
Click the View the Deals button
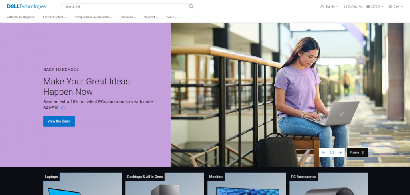59,121
